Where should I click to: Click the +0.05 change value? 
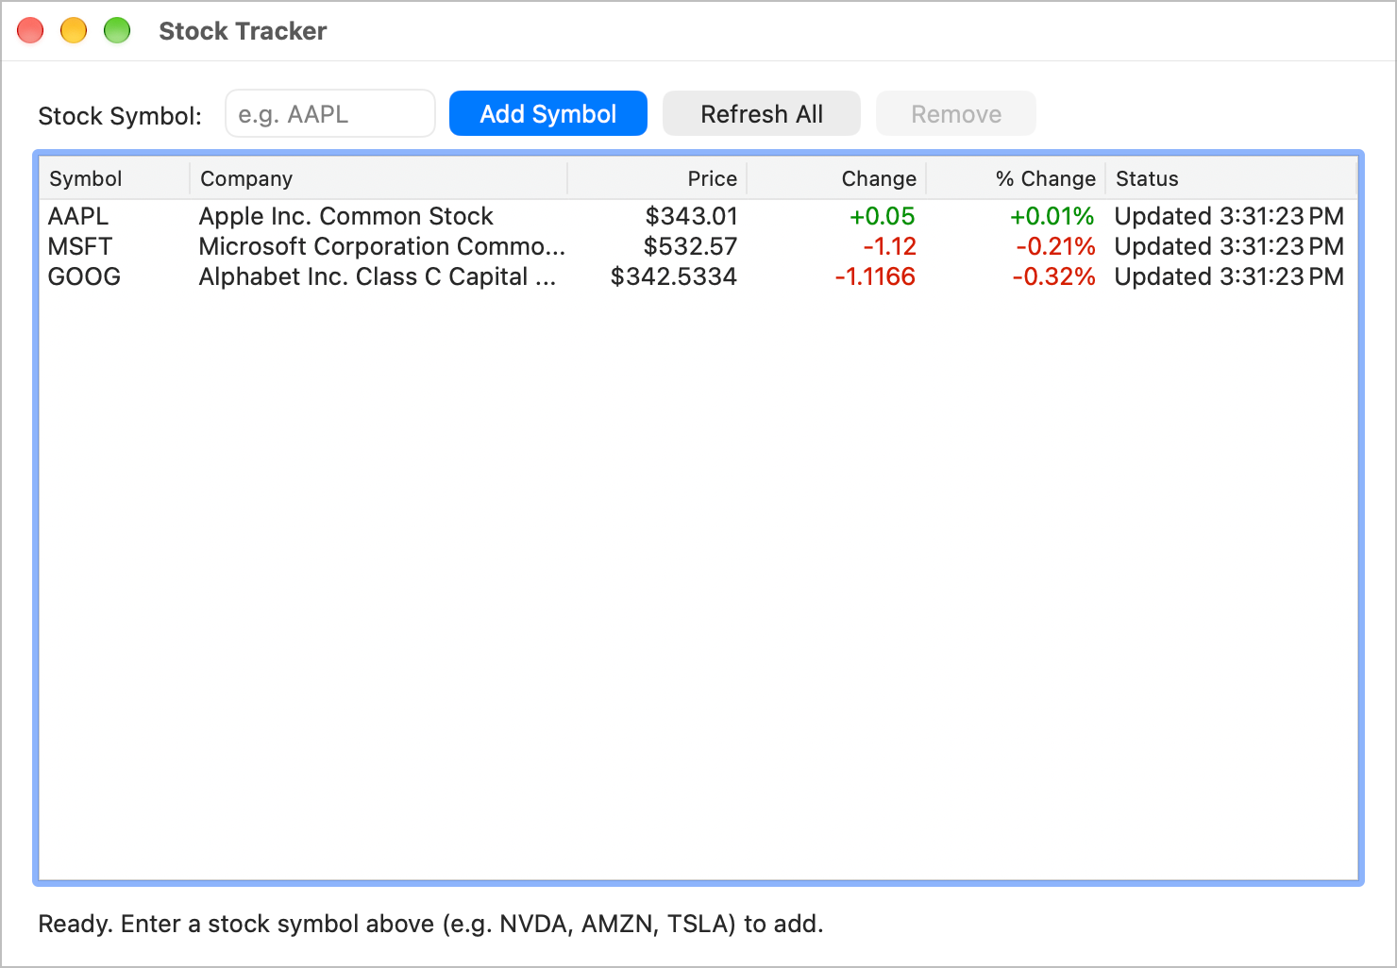[x=883, y=216]
